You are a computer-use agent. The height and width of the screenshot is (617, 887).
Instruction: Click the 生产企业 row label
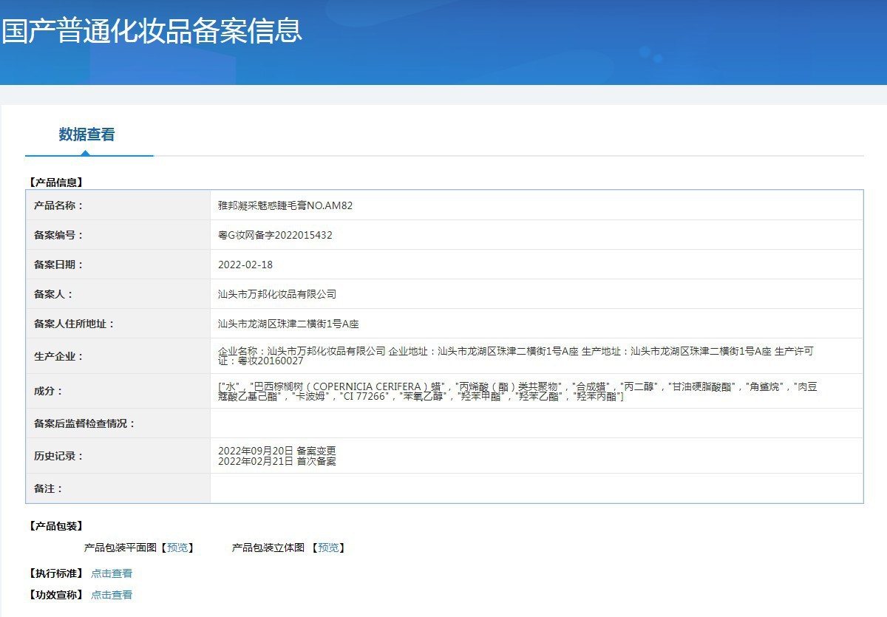coord(59,356)
